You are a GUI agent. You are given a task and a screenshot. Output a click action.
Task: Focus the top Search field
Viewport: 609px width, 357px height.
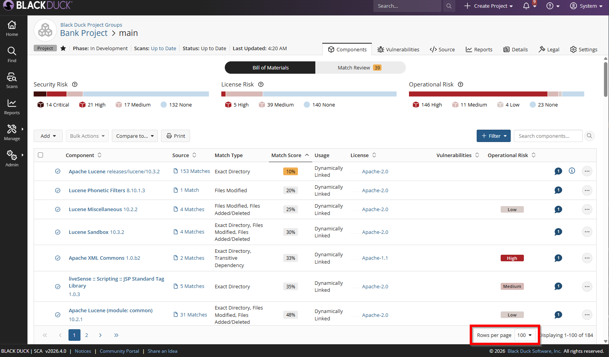(x=407, y=6)
